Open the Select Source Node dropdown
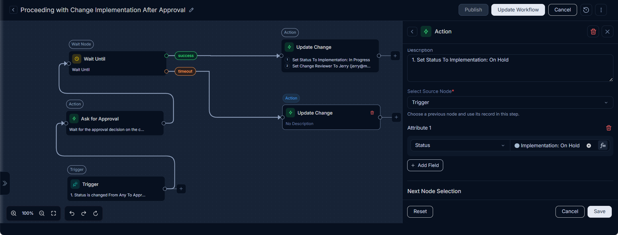 510,102
